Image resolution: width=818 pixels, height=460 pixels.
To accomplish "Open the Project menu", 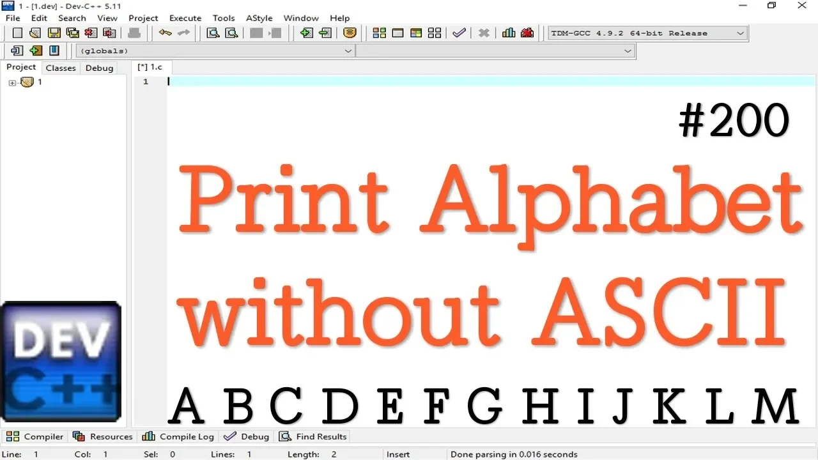I will tap(143, 18).
